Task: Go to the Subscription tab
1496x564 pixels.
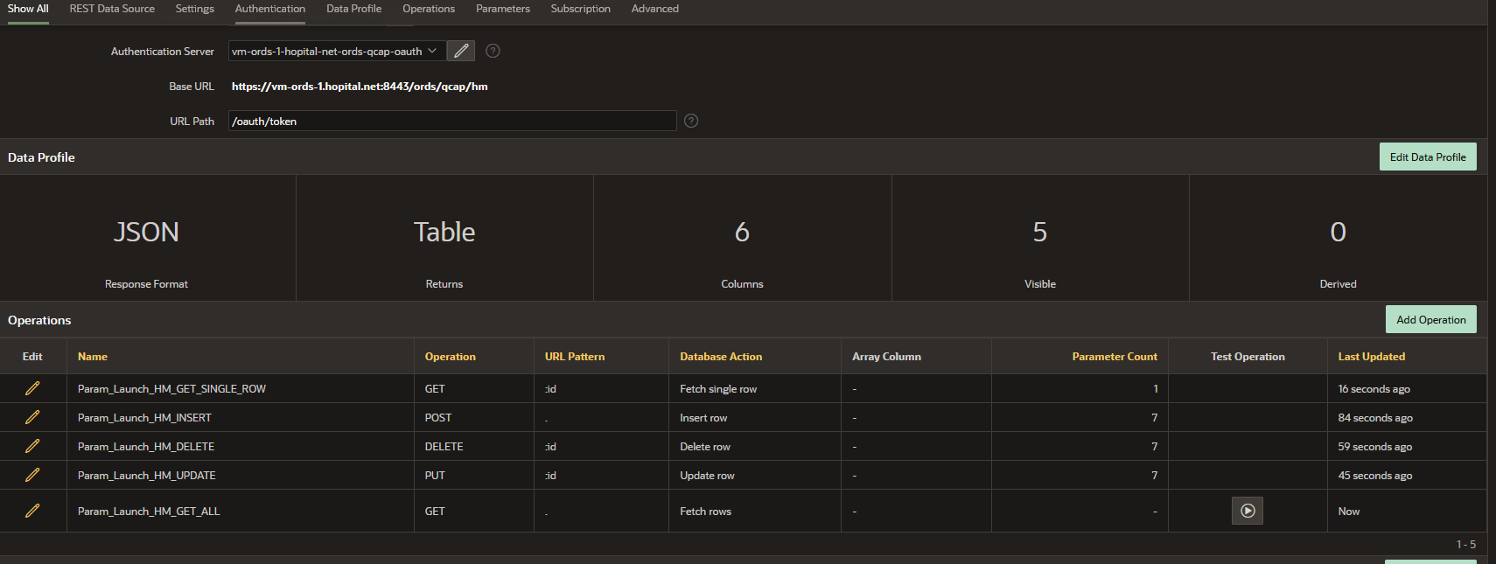Action: pos(580,9)
